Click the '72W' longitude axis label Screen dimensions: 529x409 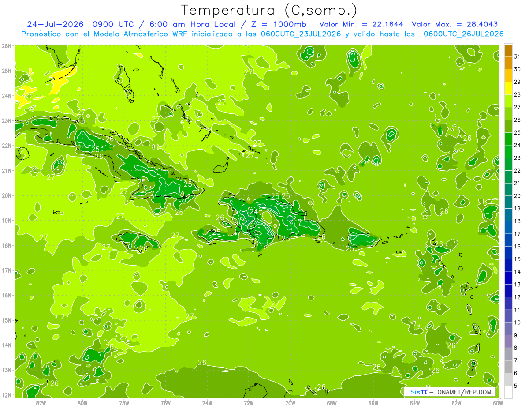point(249,403)
